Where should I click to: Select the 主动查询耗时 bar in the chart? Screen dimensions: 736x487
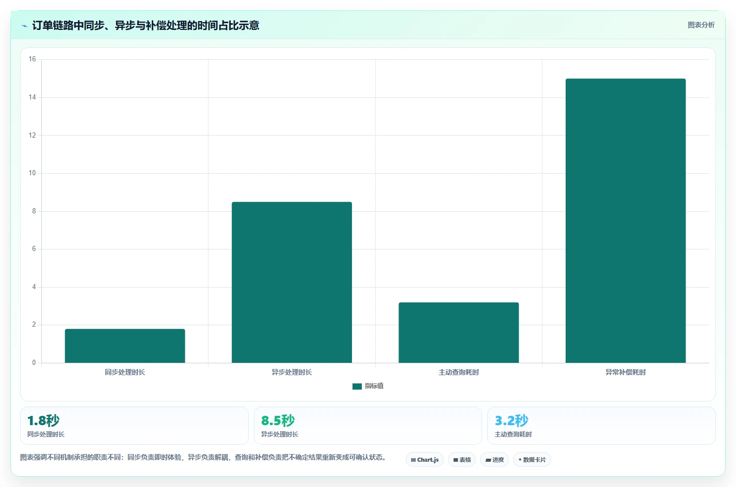[459, 332]
